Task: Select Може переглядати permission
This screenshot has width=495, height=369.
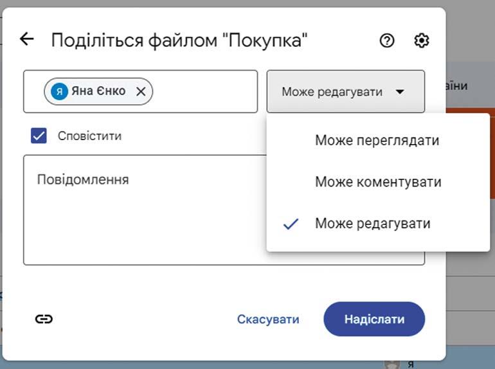Action: [x=377, y=140]
